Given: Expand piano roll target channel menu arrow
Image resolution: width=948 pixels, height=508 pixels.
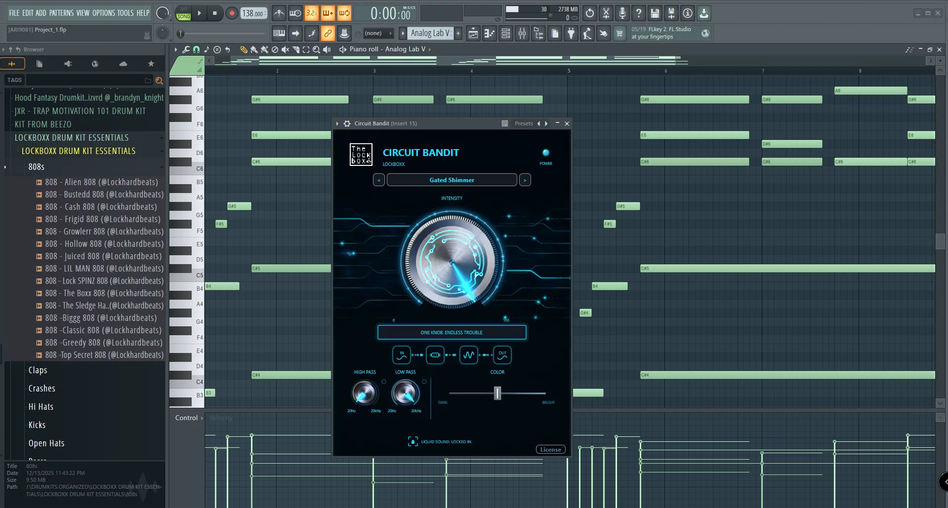Looking at the screenshot, I should (430, 49).
